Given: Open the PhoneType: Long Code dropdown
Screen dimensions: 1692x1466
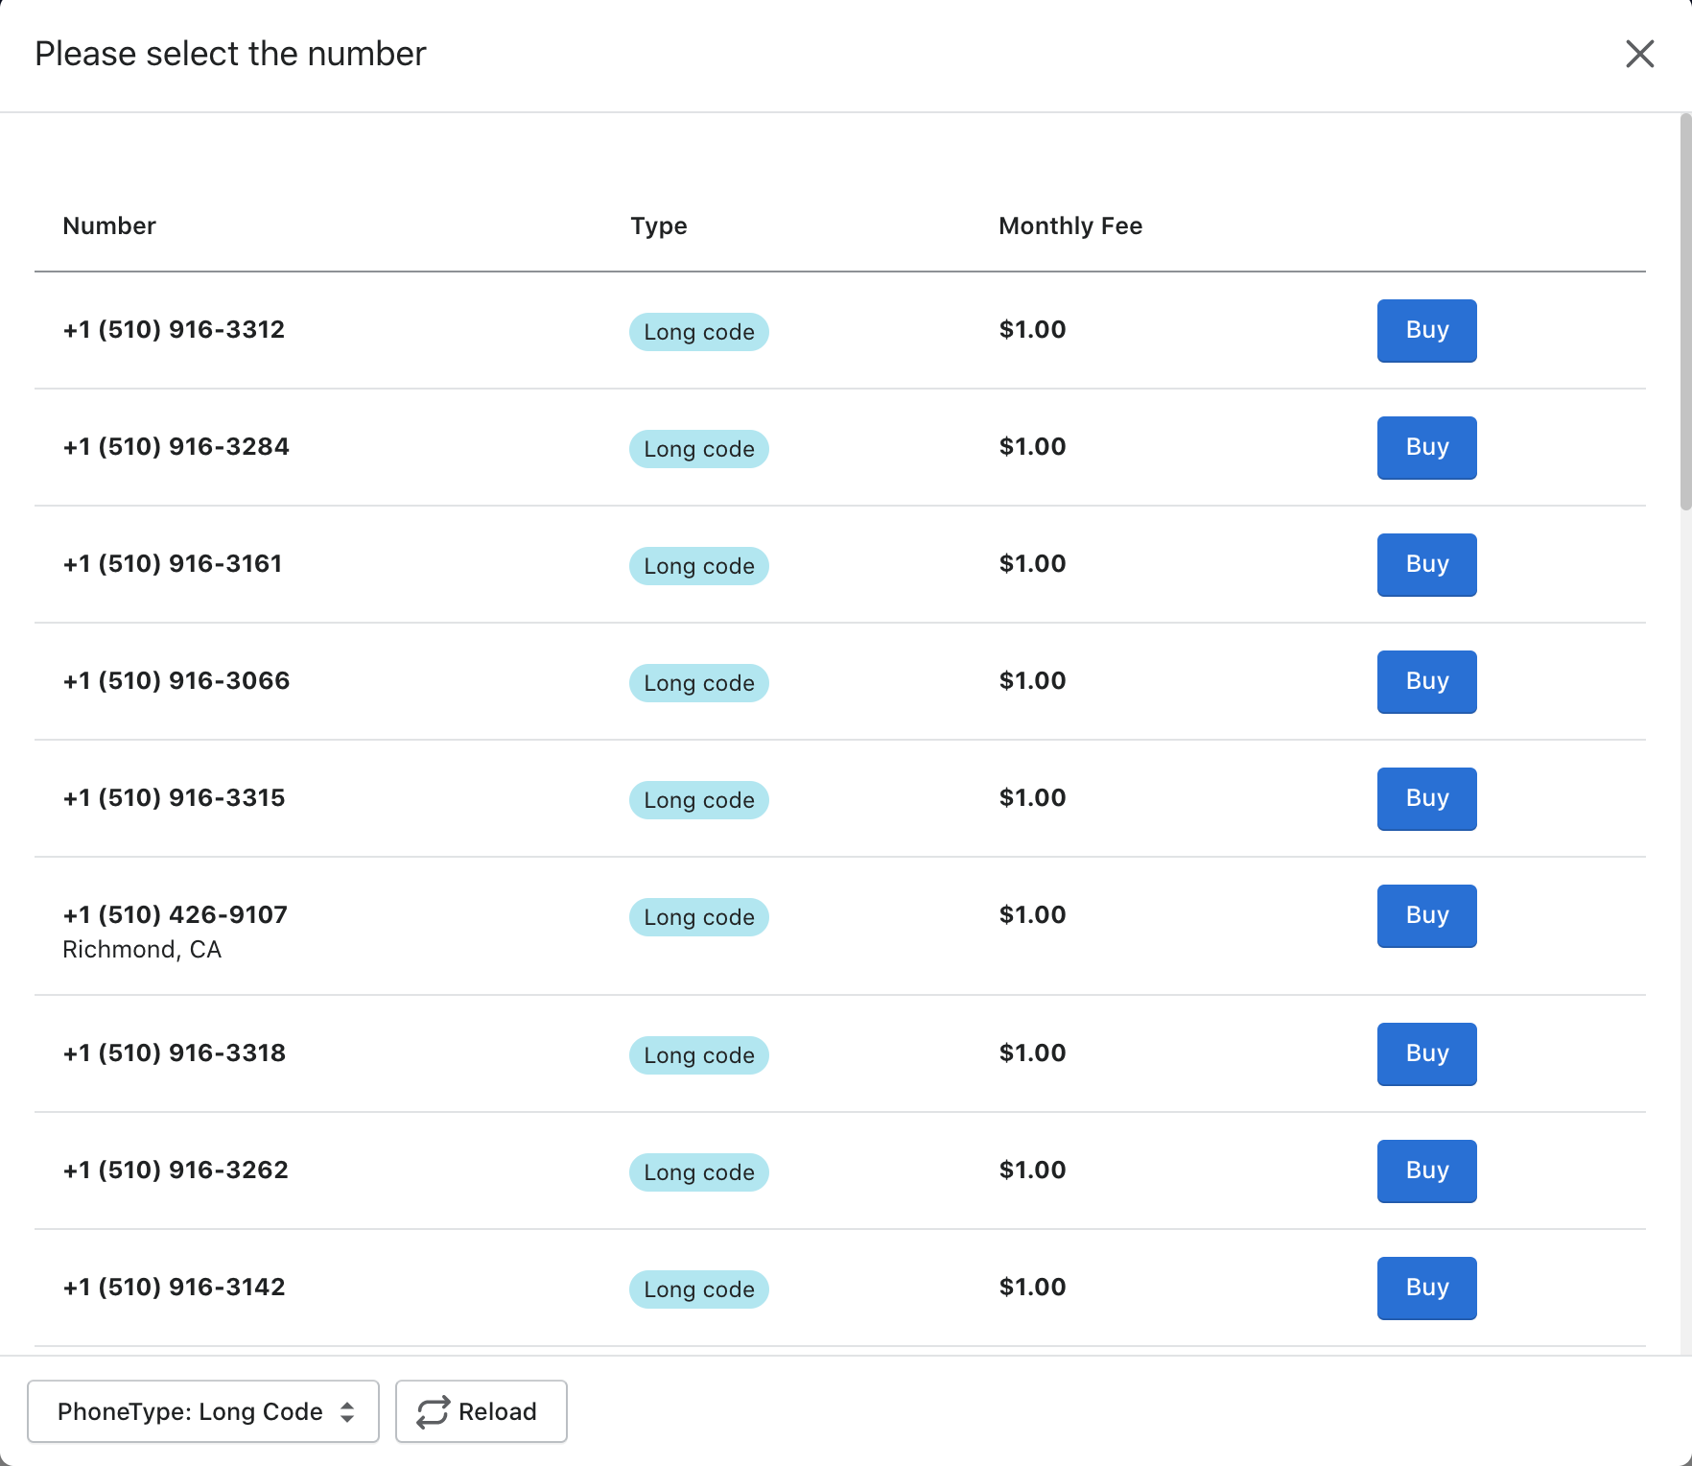Looking at the screenshot, I should 203,1411.
